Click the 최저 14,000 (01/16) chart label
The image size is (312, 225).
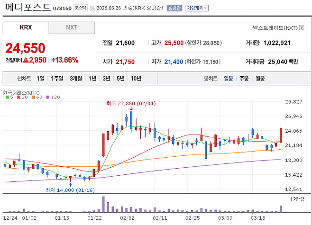(x=70, y=190)
